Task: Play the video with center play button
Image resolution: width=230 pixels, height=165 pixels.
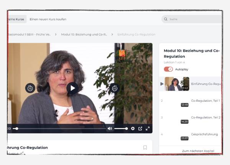Action: click(x=72, y=88)
